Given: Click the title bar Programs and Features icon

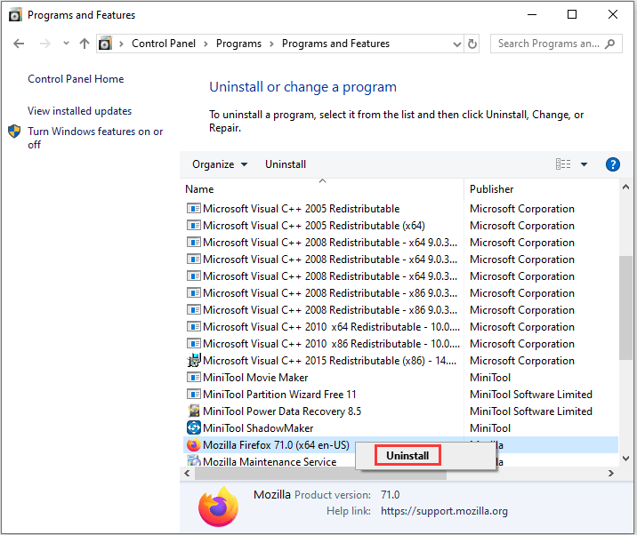Looking at the screenshot, I should pyautogui.click(x=15, y=15).
